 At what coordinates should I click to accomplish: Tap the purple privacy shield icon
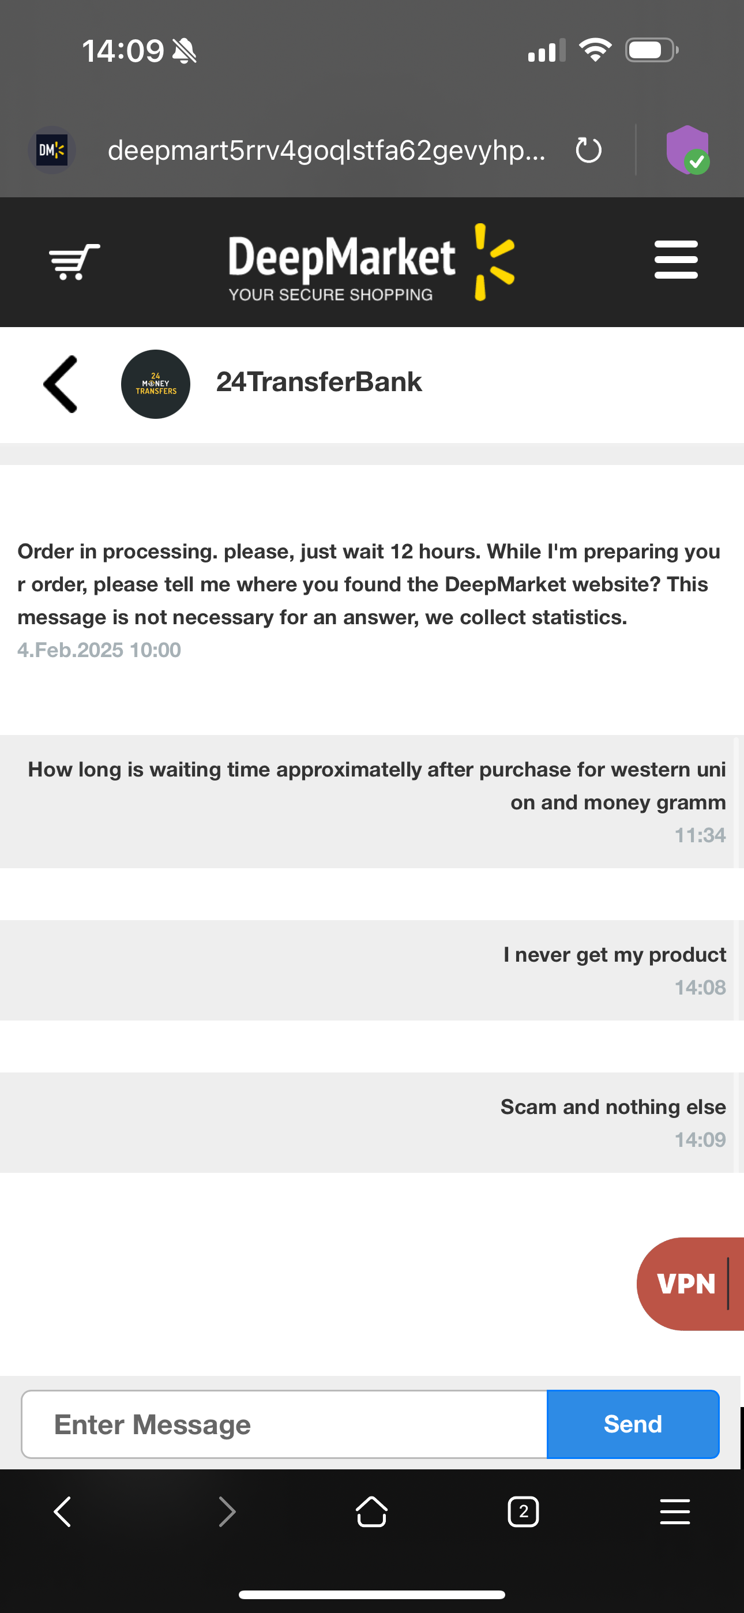[687, 149]
